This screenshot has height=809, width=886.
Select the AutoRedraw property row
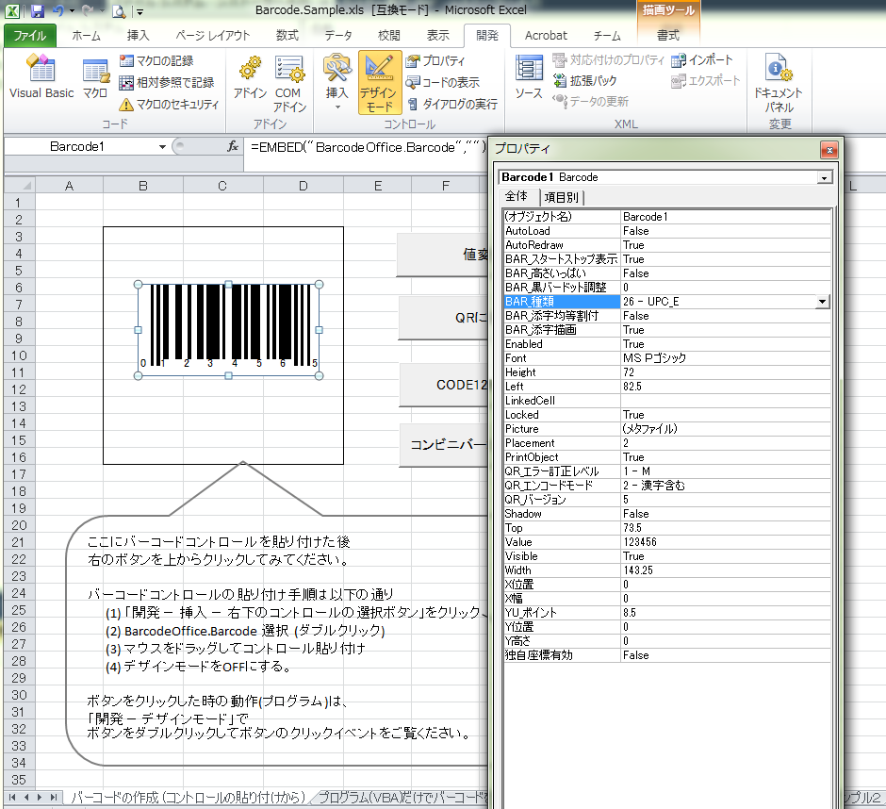pos(666,245)
